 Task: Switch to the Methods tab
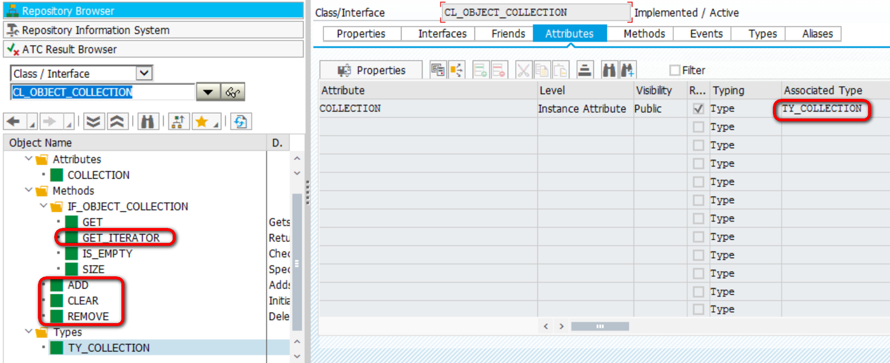point(644,34)
